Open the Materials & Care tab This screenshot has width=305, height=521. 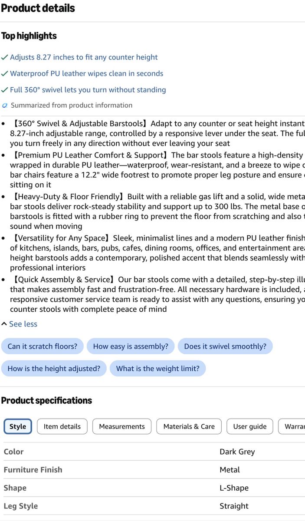point(189,426)
